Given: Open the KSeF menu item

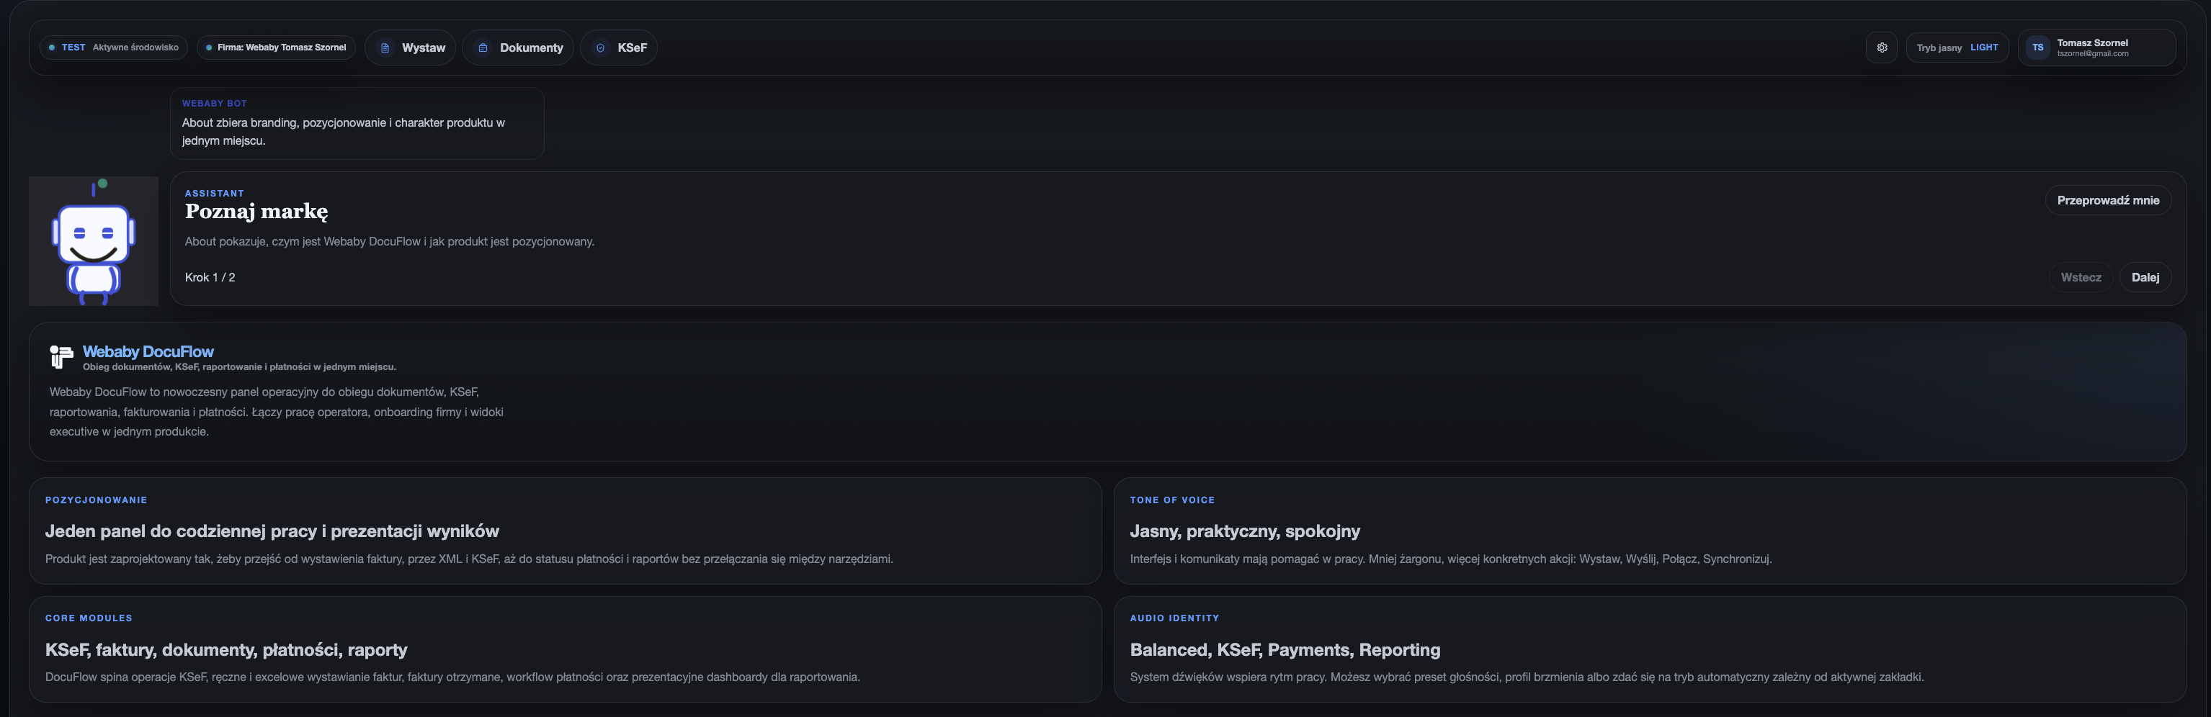Looking at the screenshot, I should pos(619,48).
